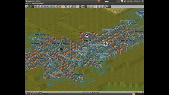Toggle the map grid display icon
This screenshot has width=169, height=95.
(x=104, y=6)
